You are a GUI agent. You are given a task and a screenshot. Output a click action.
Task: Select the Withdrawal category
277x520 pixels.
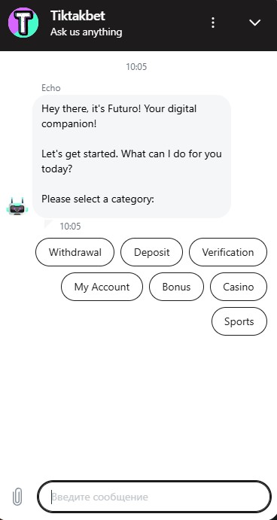pos(75,252)
